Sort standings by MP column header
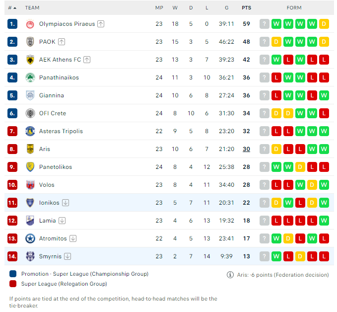 click(159, 8)
